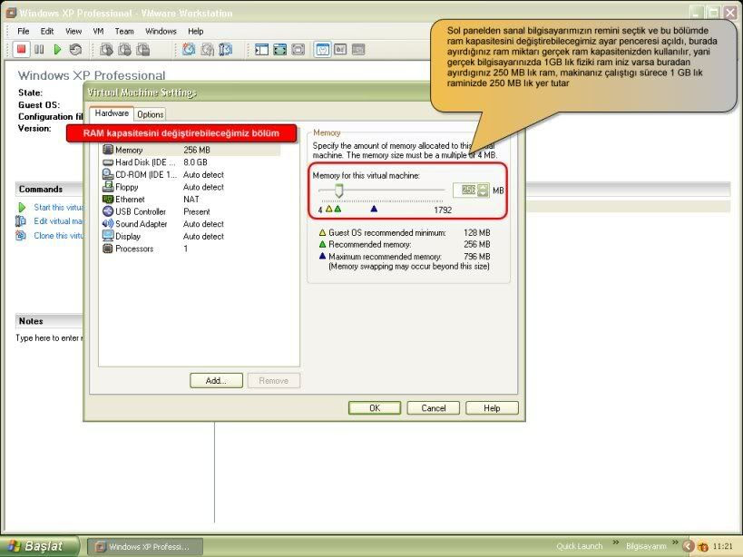This screenshot has height=557, width=743.
Task: Open the Windows menu
Action: point(161,31)
